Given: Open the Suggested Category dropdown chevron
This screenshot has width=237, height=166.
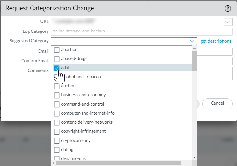Looking at the screenshot, I should pyautogui.click(x=192, y=41).
